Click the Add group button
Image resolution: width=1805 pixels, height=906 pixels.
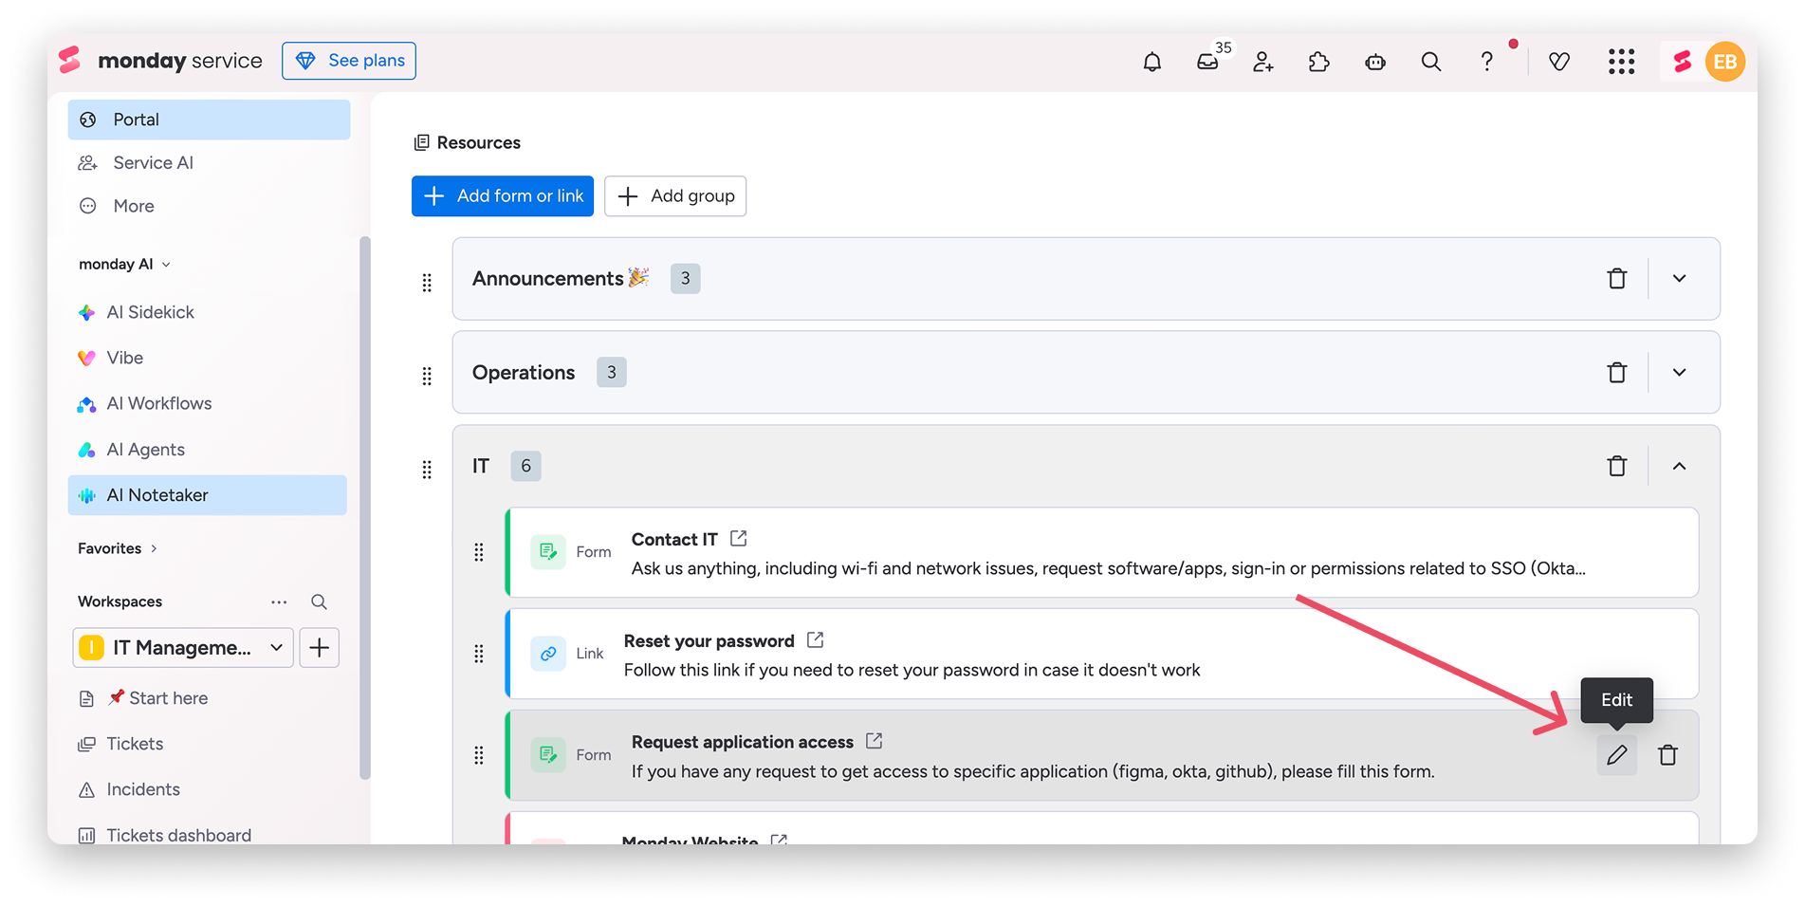click(675, 195)
